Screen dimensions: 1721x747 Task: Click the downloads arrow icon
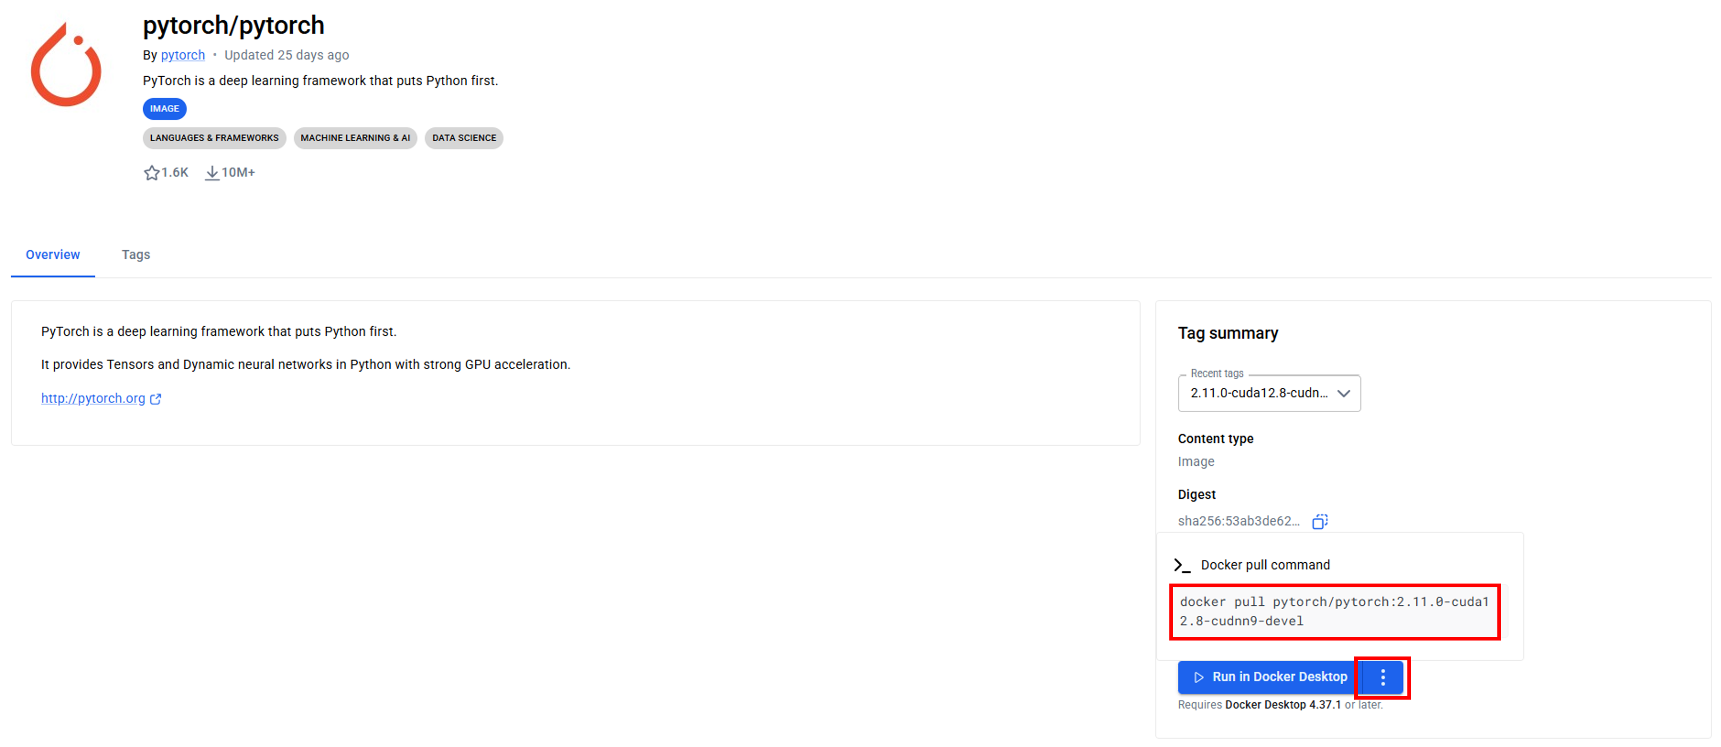(x=212, y=173)
